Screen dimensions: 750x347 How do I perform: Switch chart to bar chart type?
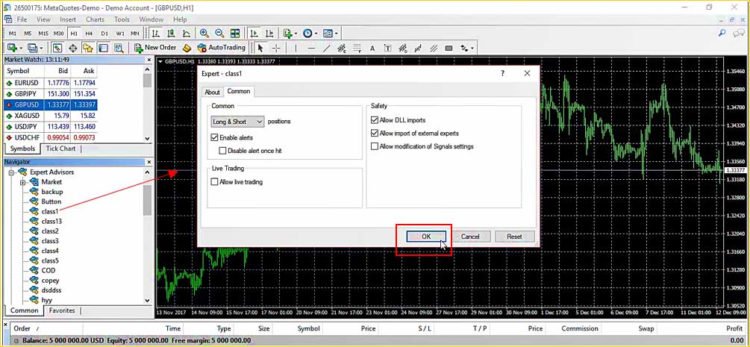[155, 34]
